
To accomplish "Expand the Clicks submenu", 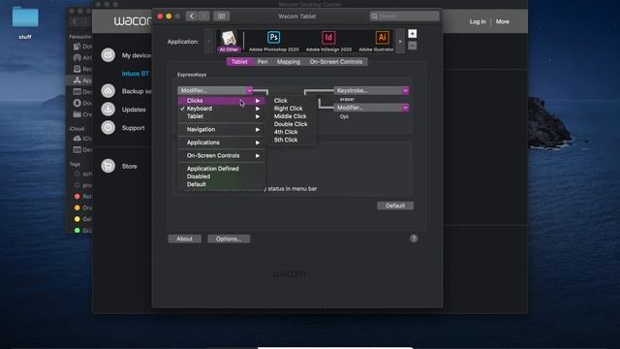I will [x=222, y=101].
